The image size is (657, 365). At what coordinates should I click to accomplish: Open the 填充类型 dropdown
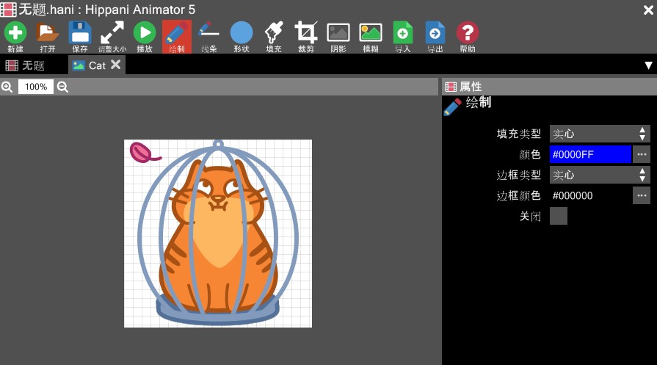point(600,134)
